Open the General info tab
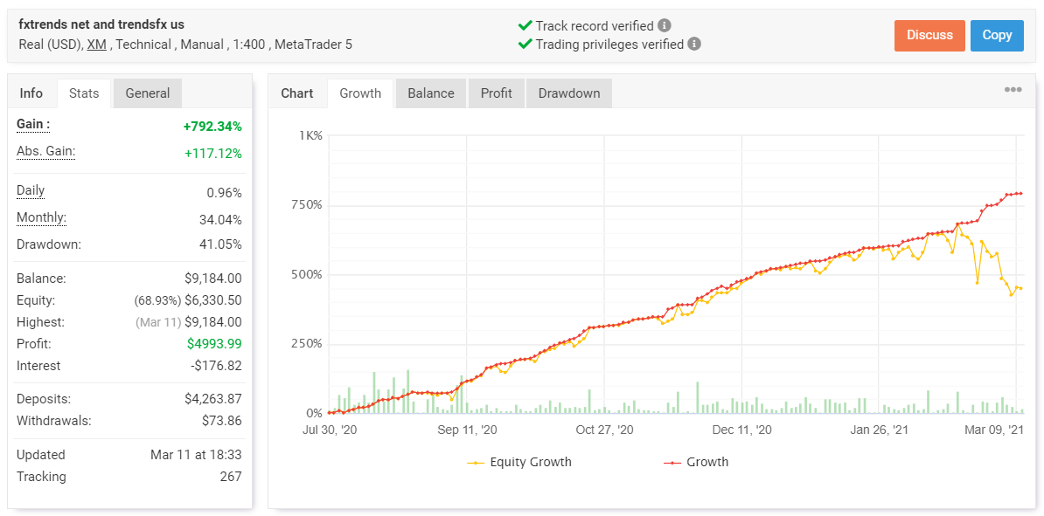The image size is (1044, 516). tap(148, 93)
